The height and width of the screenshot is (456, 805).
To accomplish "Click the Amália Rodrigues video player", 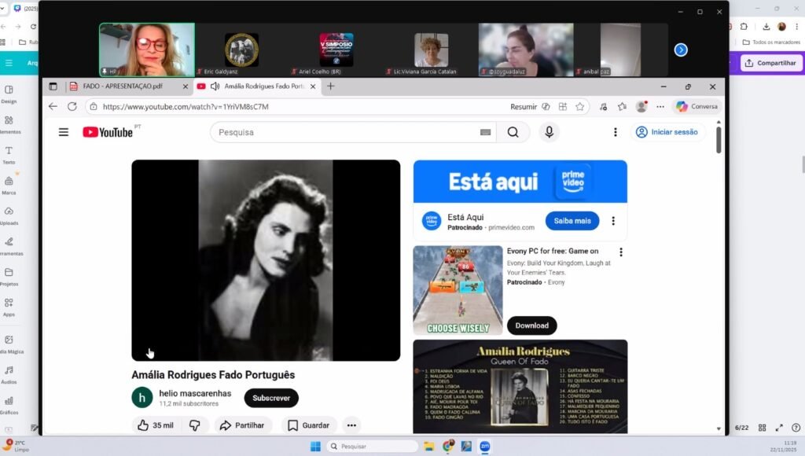I will 266,260.
